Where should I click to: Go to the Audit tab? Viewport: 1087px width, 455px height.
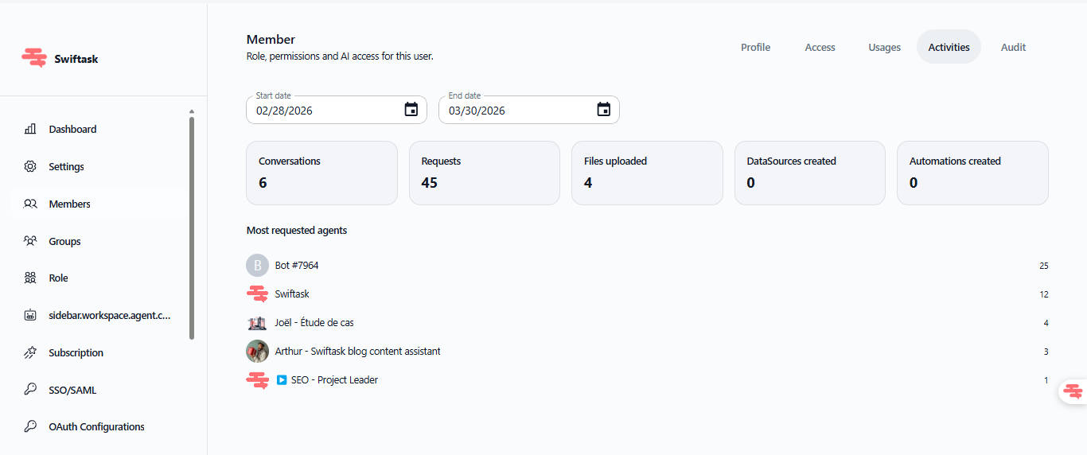1013,48
